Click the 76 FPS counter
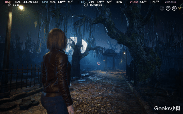This screenshot has width=183, height=114. [x=156, y=2]
